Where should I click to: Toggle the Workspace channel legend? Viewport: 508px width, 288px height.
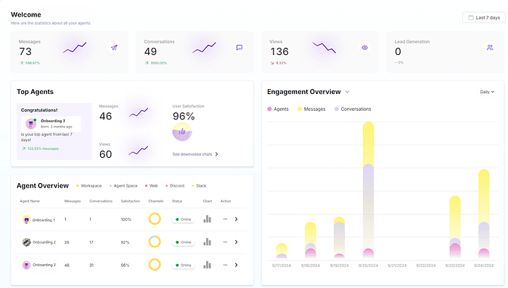[x=89, y=186]
